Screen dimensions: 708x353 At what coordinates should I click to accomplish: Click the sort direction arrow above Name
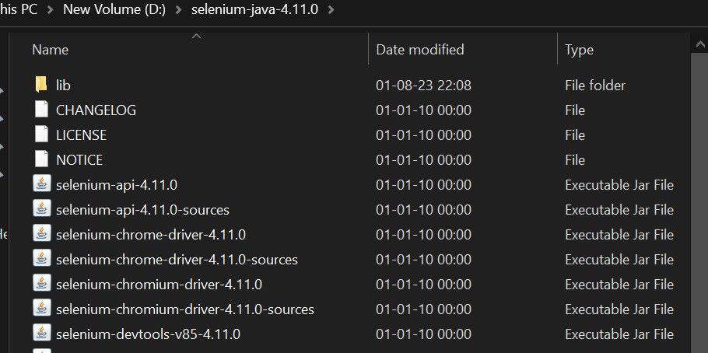[196, 36]
